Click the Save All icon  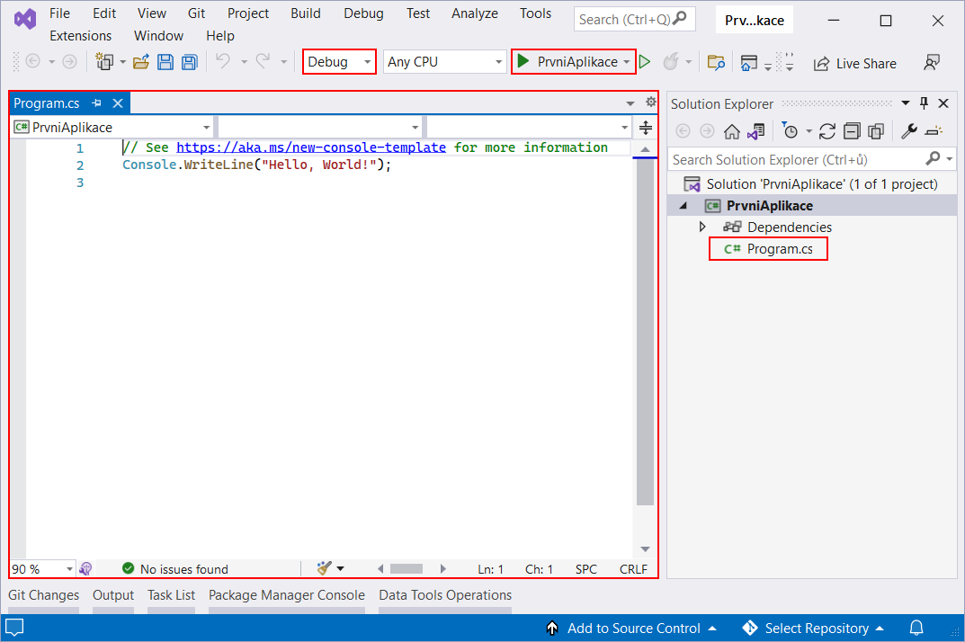[190, 61]
